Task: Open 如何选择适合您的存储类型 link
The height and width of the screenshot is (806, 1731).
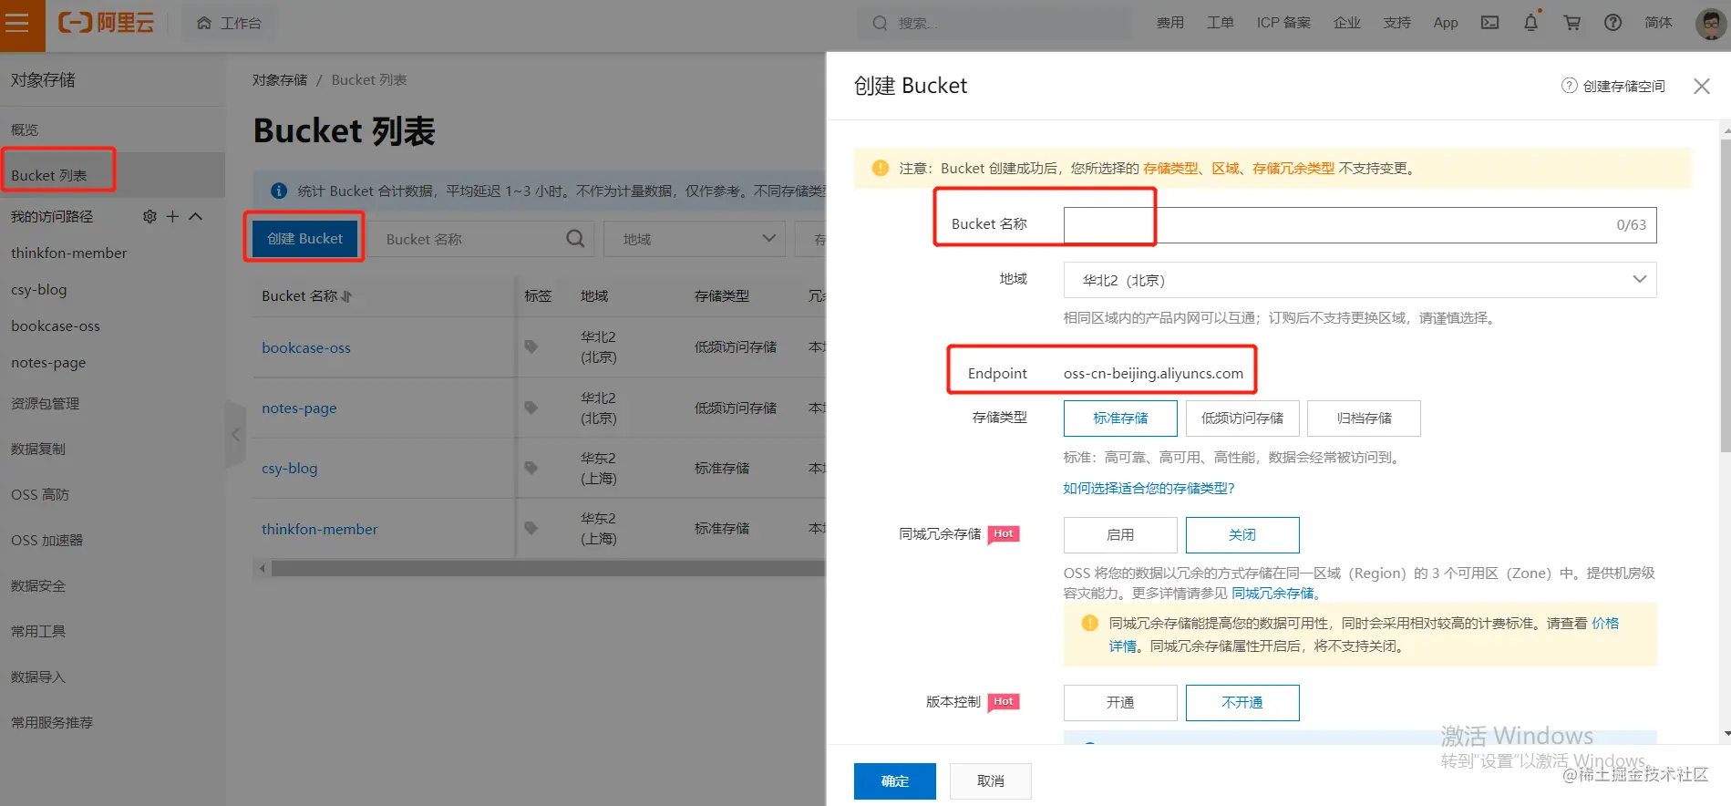Action: pos(1149,489)
